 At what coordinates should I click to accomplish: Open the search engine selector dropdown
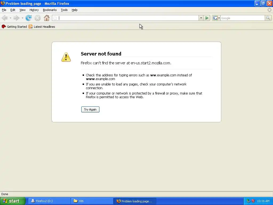tap(219, 18)
